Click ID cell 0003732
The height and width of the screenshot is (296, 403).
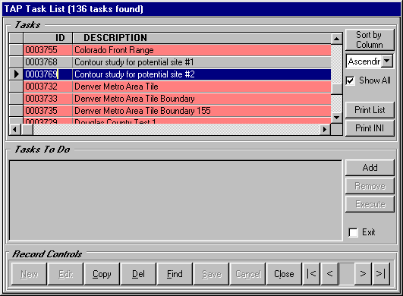pos(48,87)
